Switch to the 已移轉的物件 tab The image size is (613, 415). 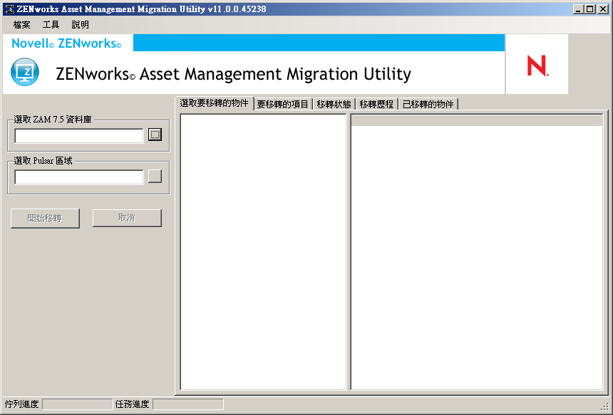pyautogui.click(x=428, y=104)
